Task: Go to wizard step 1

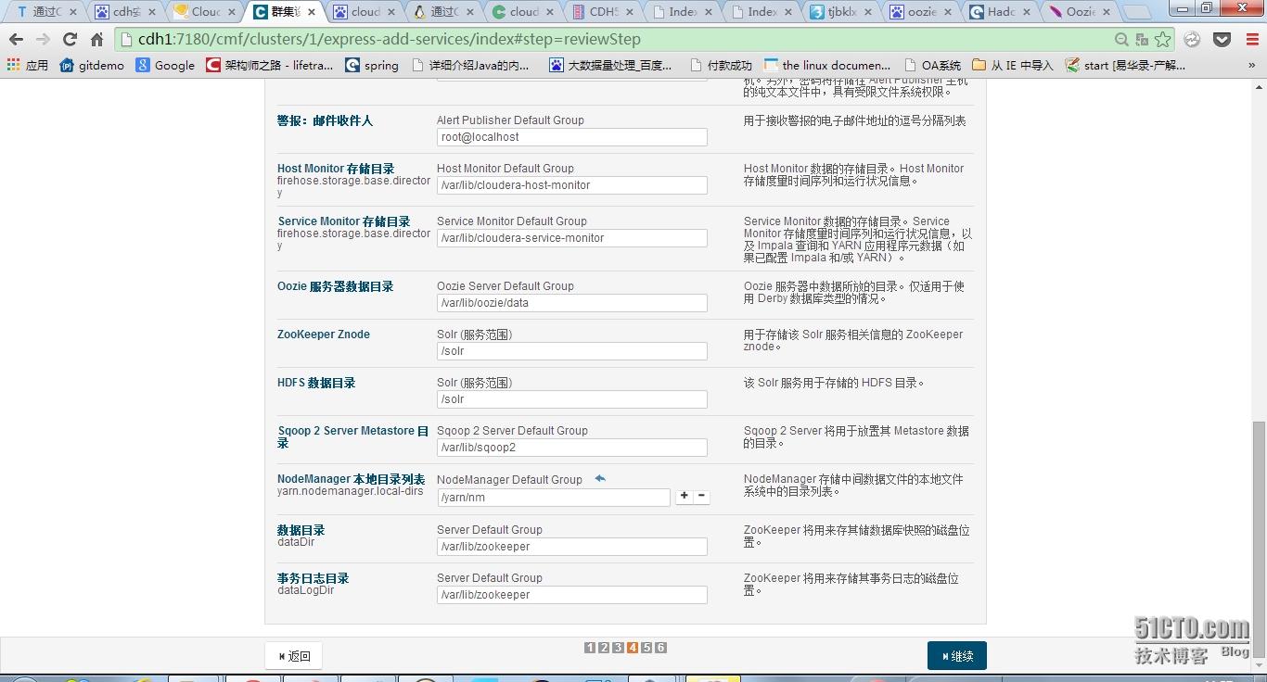Action: point(590,648)
